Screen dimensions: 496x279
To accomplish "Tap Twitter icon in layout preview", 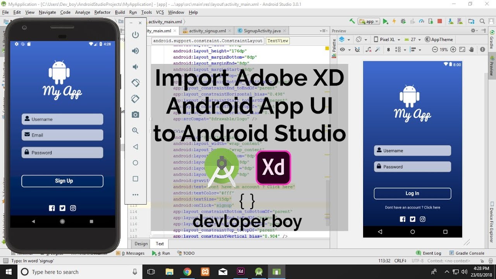I will click(413, 219).
